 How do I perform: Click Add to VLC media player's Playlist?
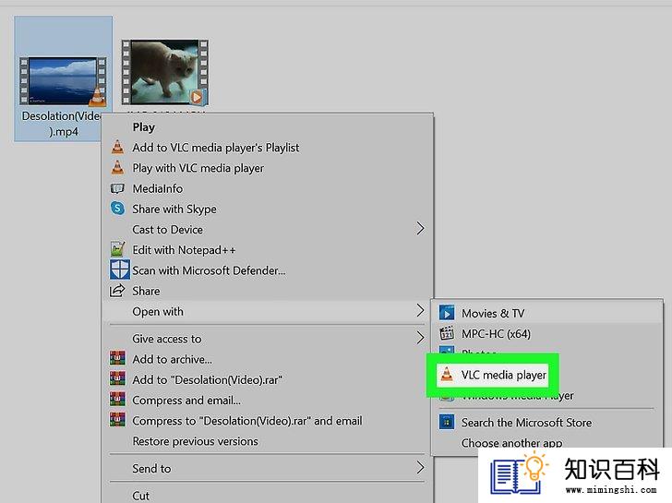point(216,148)
